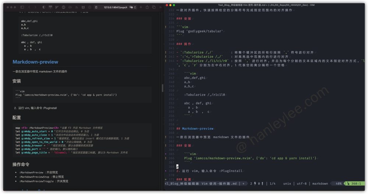Go forward using Safari's forward arrow
Image resolution: width=368 pixels, height=194 pixels.
35,7
